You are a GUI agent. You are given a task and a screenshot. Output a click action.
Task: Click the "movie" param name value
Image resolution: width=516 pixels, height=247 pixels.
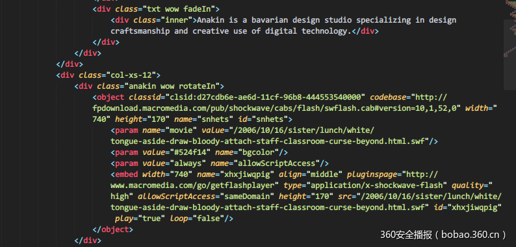[x=181, y=130]
